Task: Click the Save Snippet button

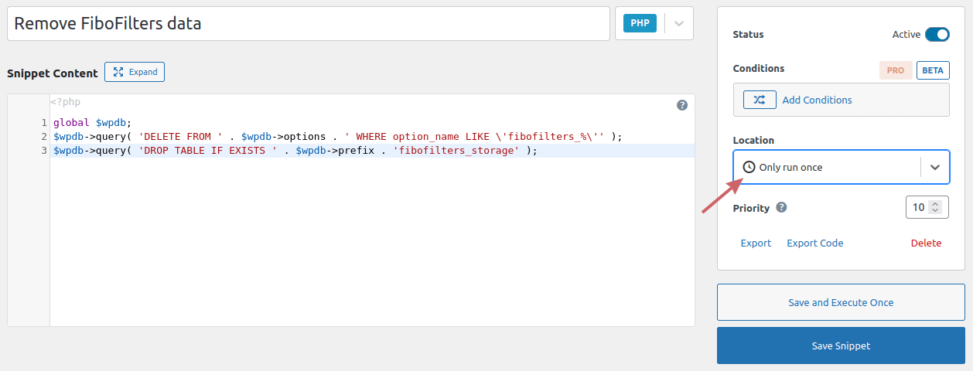Action: tap(841, 345)
